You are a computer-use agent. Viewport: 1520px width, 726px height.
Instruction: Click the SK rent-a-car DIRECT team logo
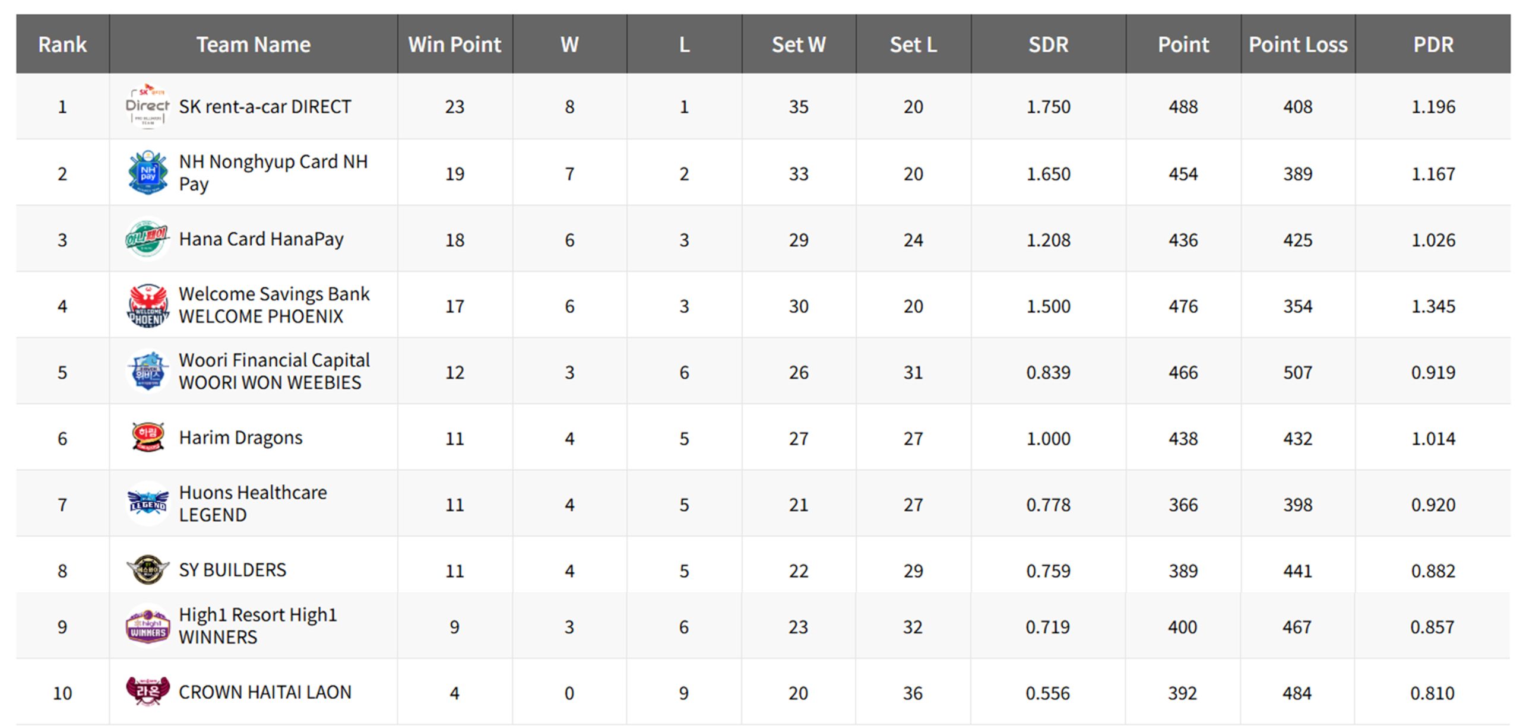click(147, 107)
